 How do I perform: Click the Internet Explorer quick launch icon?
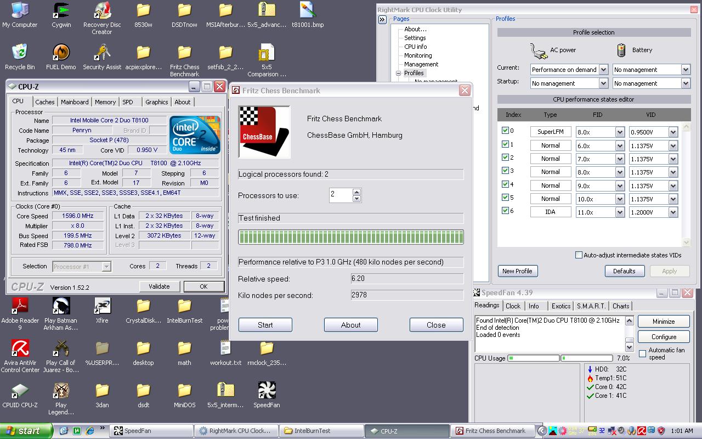click(x=89, y=431)
